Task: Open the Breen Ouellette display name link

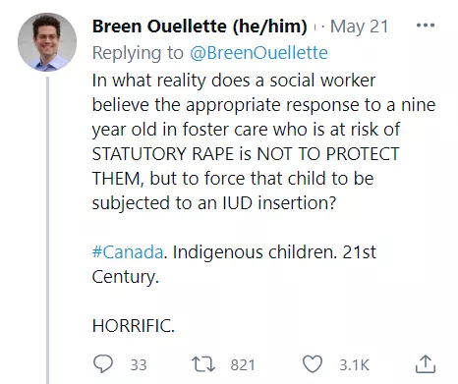Action: [x=159, y=27]
